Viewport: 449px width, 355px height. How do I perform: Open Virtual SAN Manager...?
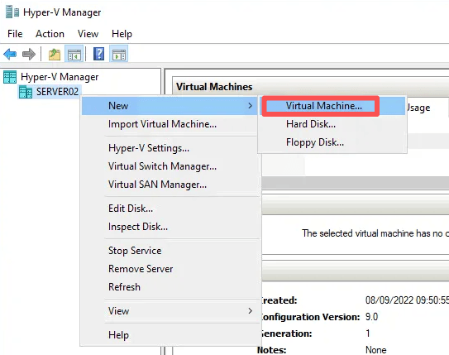[x=170, y=185]
